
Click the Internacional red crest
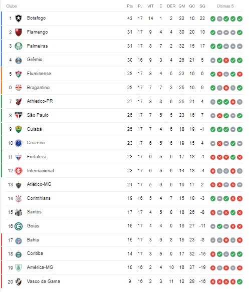coord(19,171)
